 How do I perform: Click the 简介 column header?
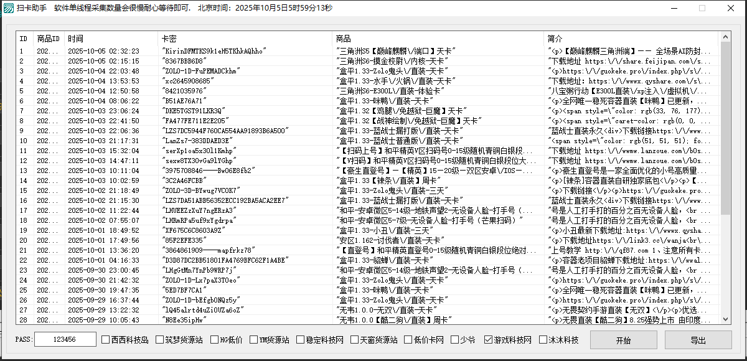pyautogui.click(x=554, y=38)
